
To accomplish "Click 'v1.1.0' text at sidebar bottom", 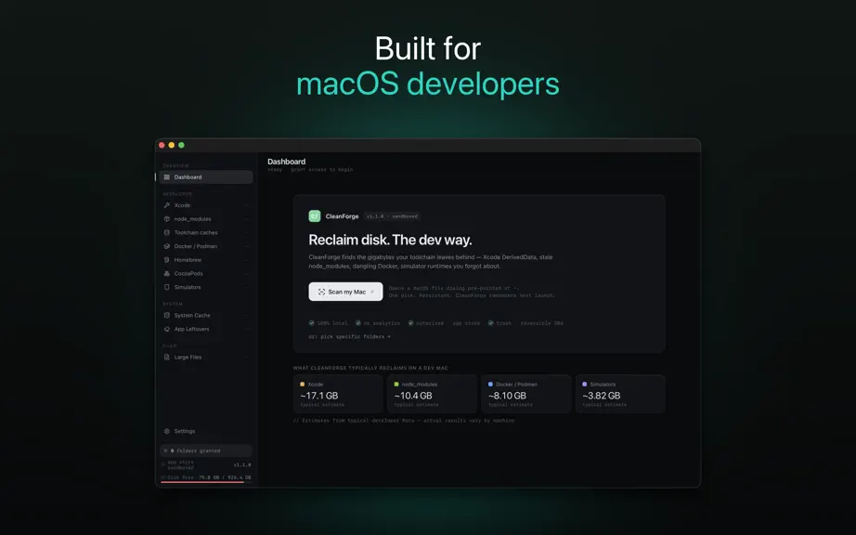I will pyautogui.click(x=242, y=465).
